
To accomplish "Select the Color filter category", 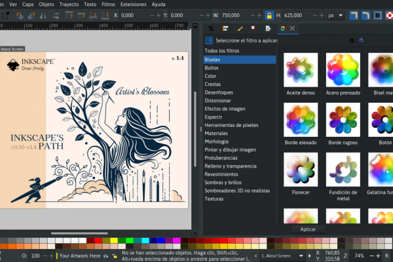I will point(239,76).
